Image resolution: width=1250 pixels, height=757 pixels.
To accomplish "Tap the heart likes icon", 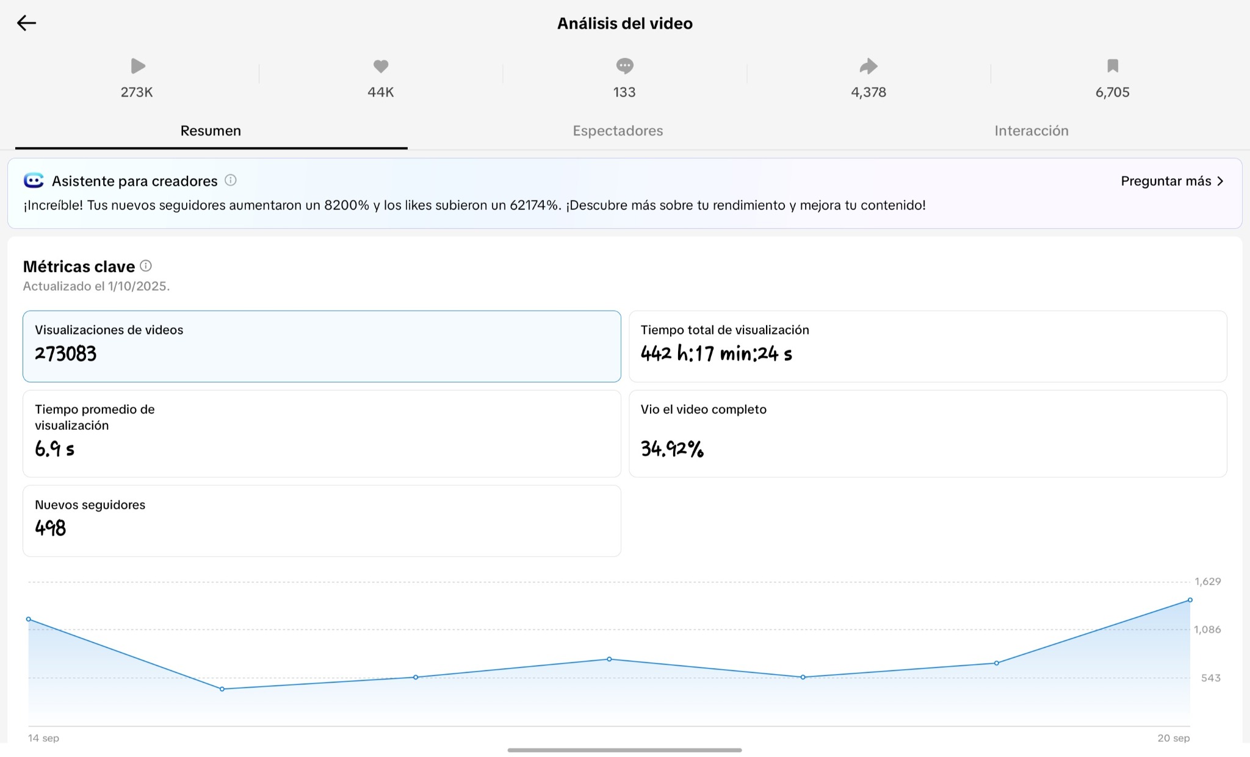I will [x=381, y=66].
